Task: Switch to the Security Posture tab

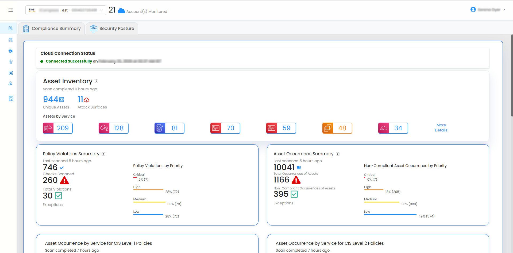Action: [x=112, y=29]
